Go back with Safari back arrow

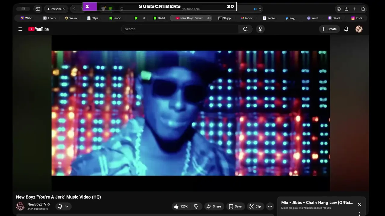(x=74, y=9)
